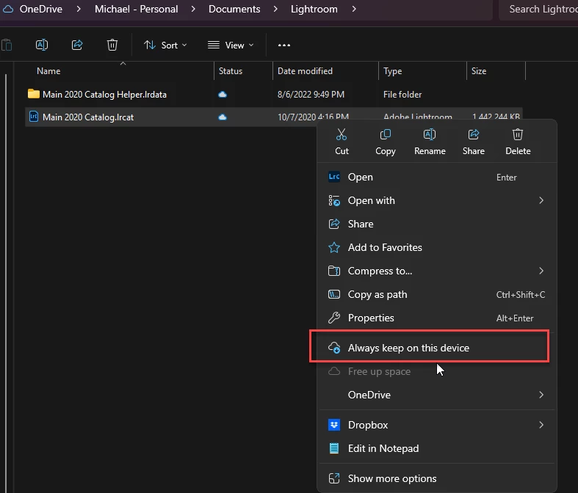The height and width of the screenshot is (493, 578).
Task: Click the toolbar Delete trash icon
Action: tap(112, 45)
